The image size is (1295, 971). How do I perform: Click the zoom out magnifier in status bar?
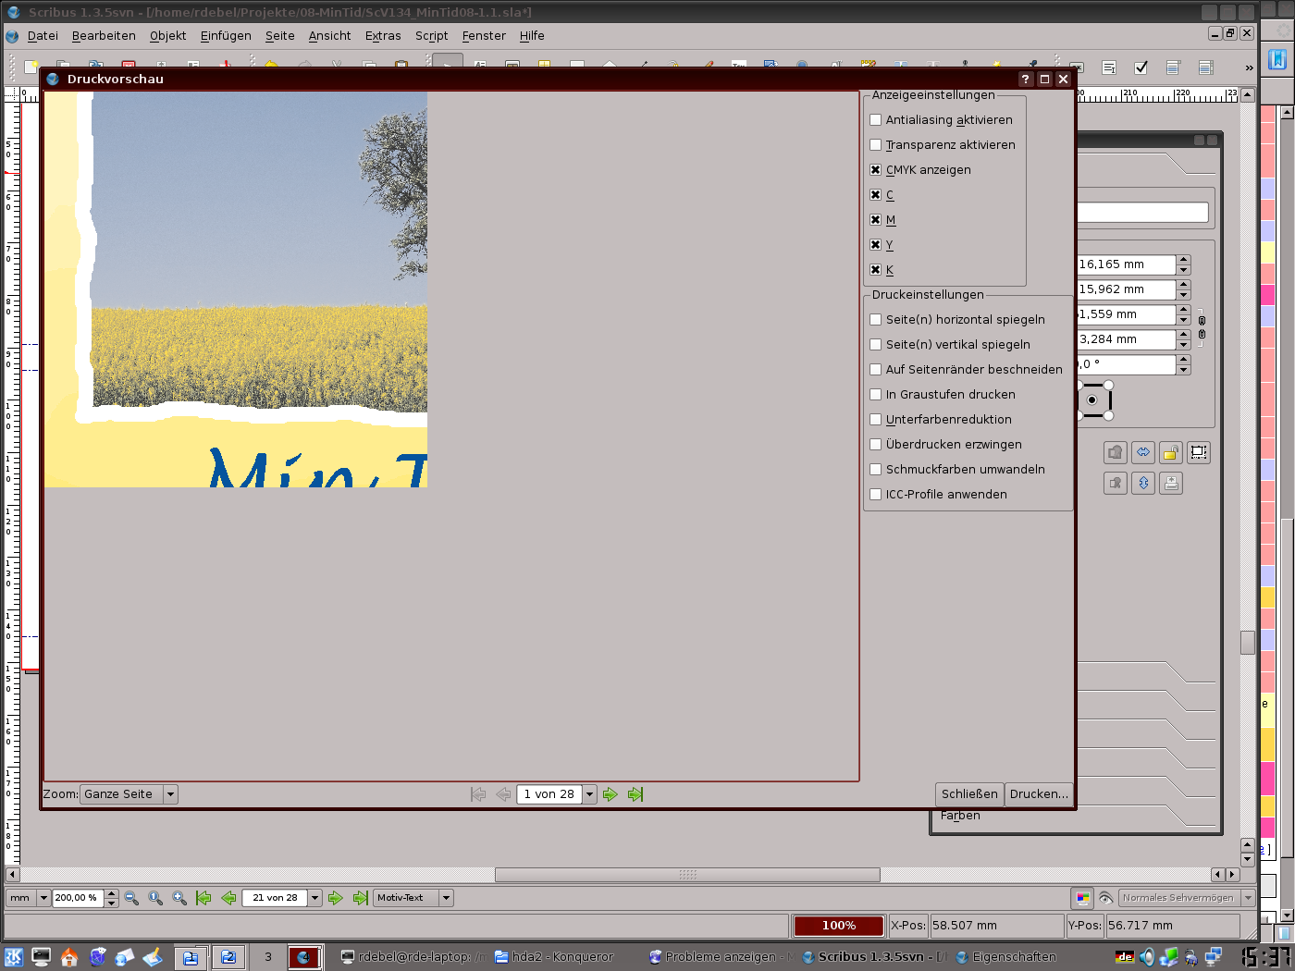coord(131,898)
